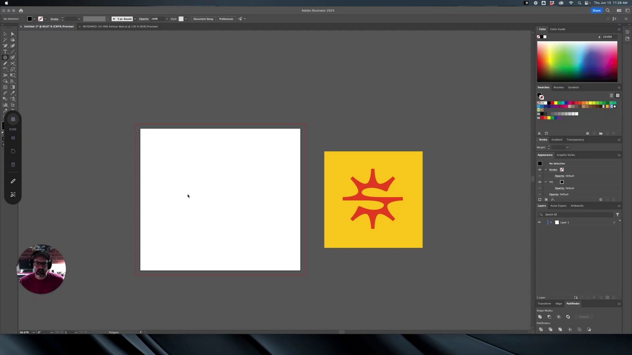Open the stroke weight dropdown in control bar
This screenshot has width=632, height=355.
point(79,19)
